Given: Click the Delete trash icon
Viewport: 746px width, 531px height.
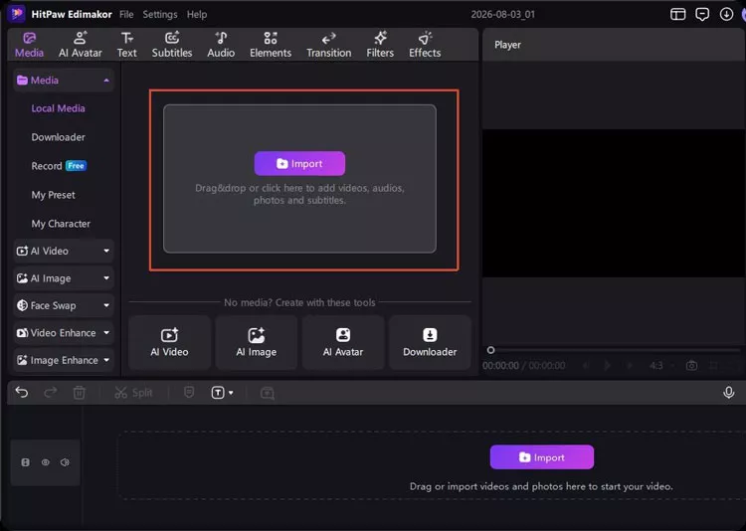Looking at the screenshot, I should (x=79, y=393).
